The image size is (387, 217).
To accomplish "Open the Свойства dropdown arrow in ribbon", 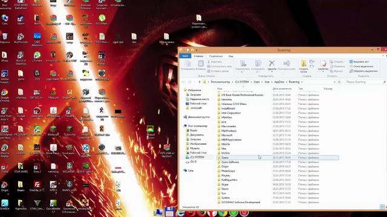I will (x=323, y=72).
